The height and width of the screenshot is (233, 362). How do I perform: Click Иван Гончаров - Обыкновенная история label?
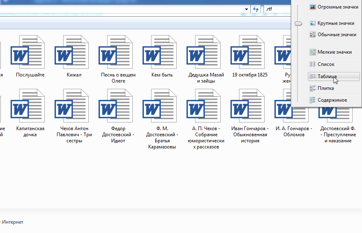tap(250, 135)
